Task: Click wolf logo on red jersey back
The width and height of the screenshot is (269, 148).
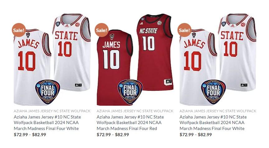Action: pyautogui.click(x=112, y=36)
